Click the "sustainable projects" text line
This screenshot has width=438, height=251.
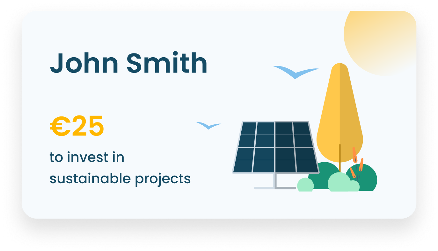pyautogui.click(x=120, y=179)
